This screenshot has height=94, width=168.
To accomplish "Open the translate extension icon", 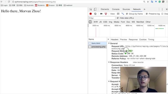I will point(152,2).
